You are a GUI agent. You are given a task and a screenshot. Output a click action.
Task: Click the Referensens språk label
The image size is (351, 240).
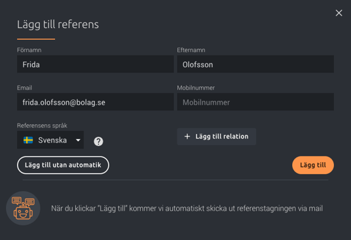(42, 126)
